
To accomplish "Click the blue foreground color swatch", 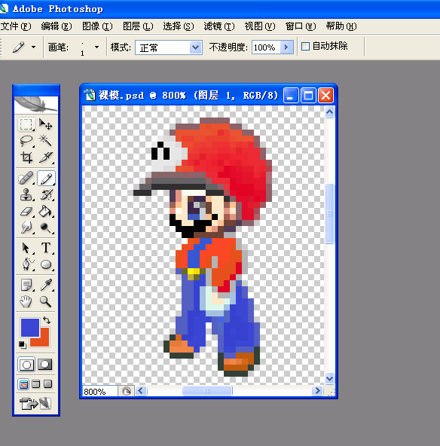I will point(30,328).
